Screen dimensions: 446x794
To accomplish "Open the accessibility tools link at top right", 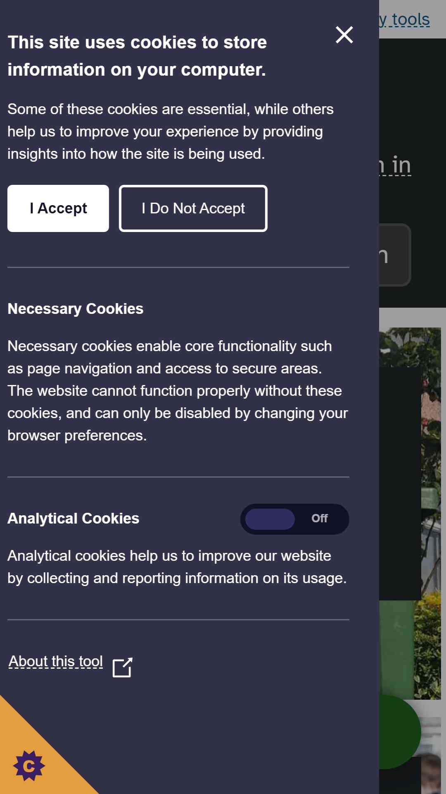I will pos(405,19).
